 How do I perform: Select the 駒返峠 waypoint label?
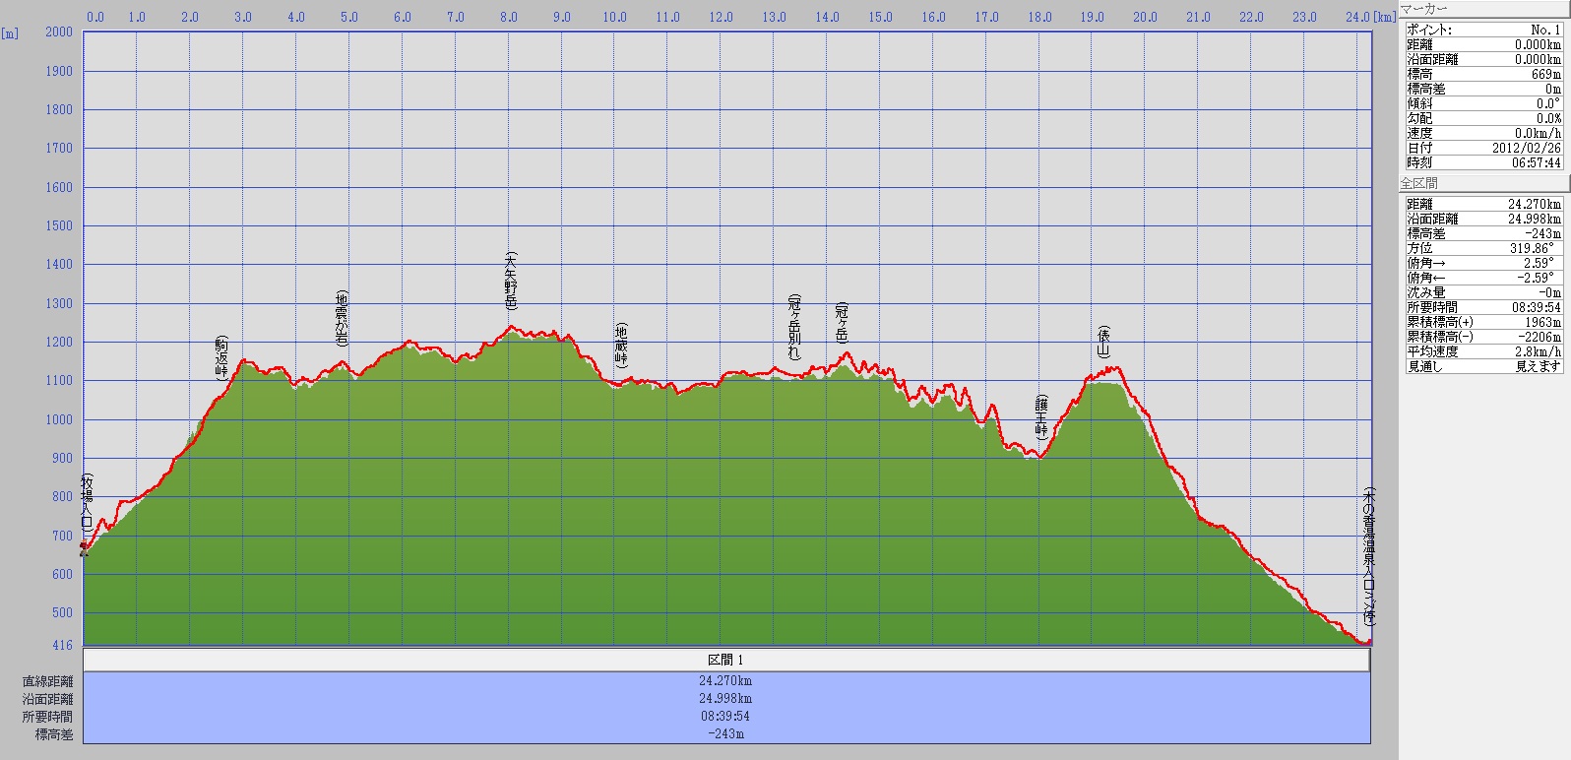pyautogui.click(x=221, y=358)
